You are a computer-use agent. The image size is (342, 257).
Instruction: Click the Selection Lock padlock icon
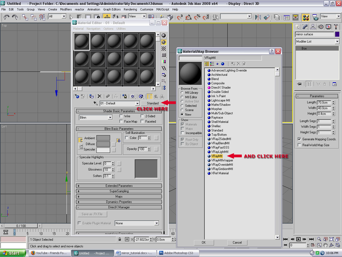click(x=120, y=239)
